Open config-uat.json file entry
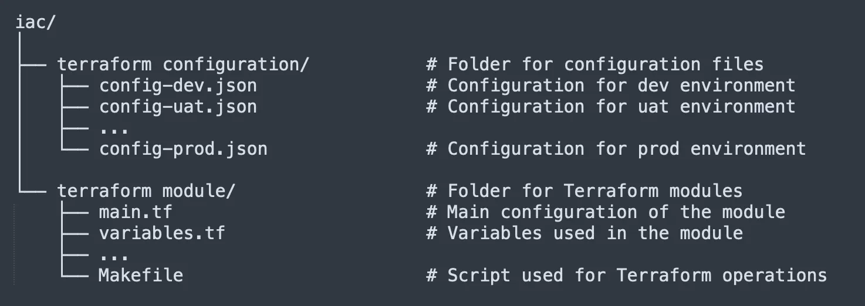865x306 pixels. [178, 107]
